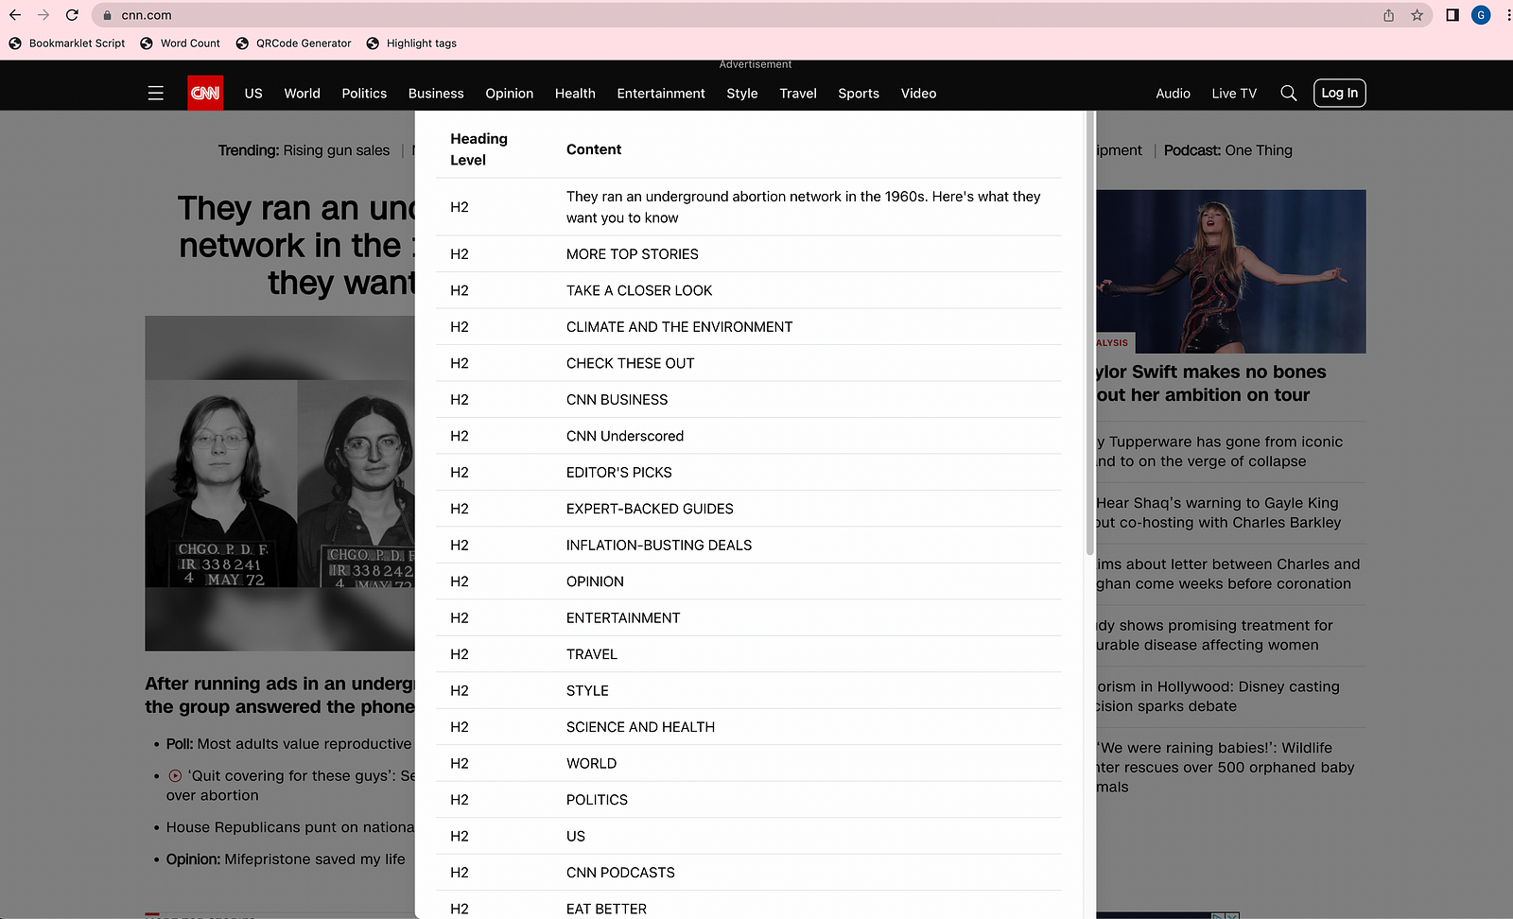Click the address bar lock icon
The image size is (1513, 919).
point(107,15)
